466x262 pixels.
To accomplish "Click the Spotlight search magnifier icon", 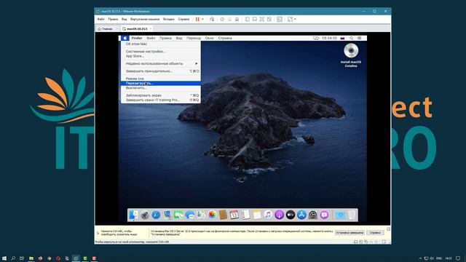I will point(351,38).
